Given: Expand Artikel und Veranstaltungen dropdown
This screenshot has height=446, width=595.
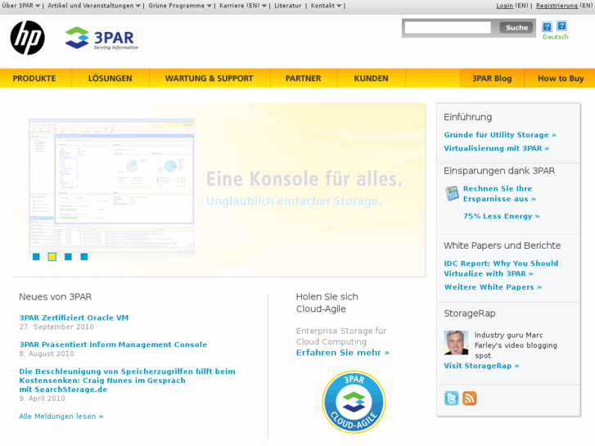Looking at the screenshot, I should click(x=94, y=6).
